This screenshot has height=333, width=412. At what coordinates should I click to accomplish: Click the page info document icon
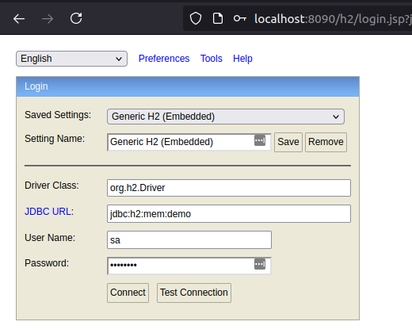click(218, 18)
